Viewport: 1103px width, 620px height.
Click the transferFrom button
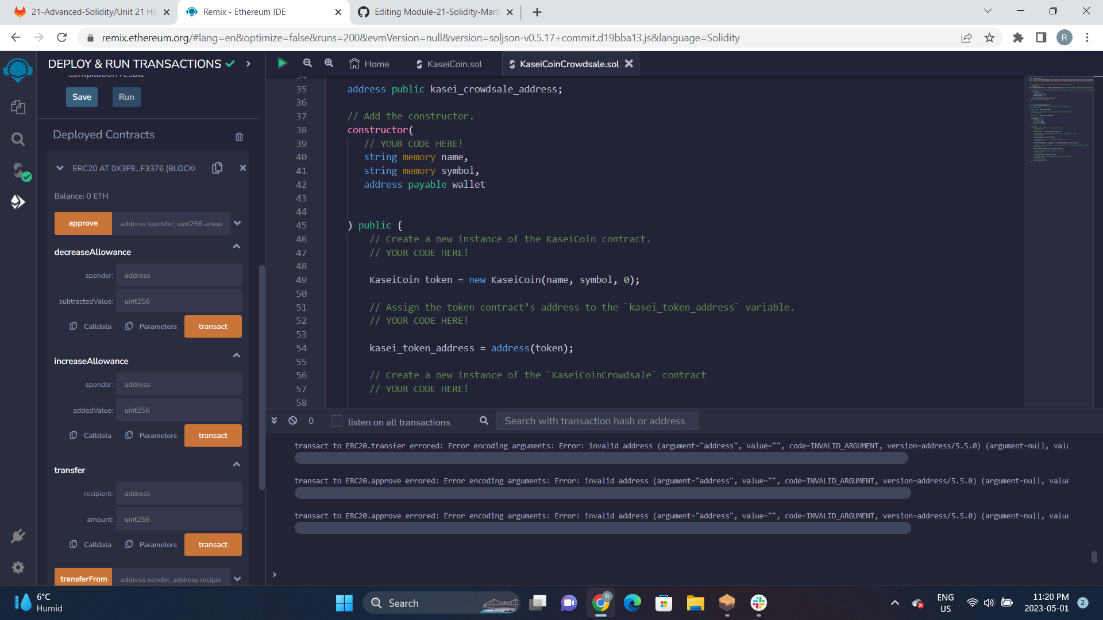pyautogui.click(x=83, y=578)
